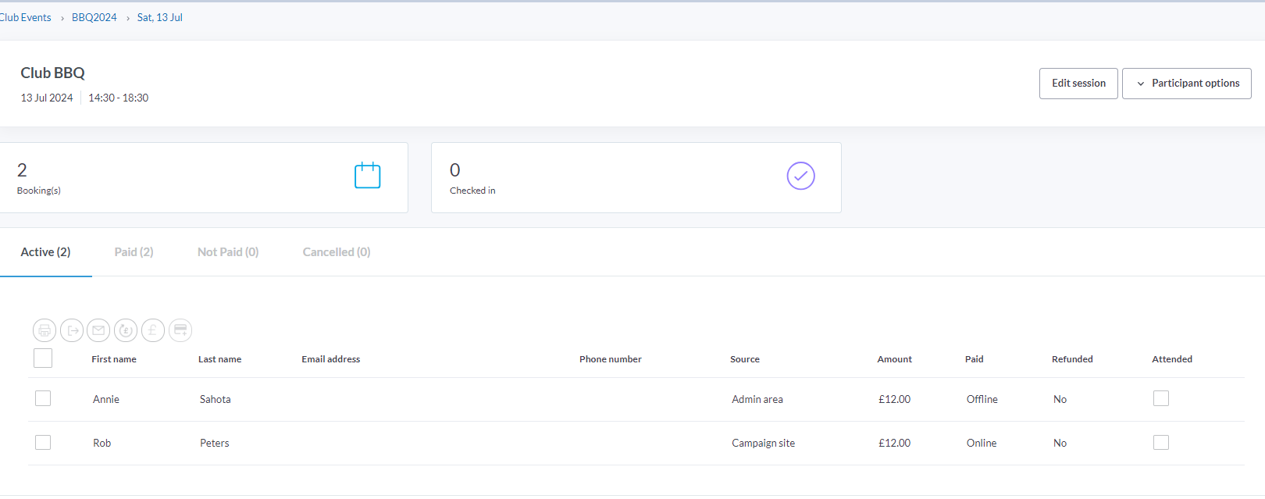Click the export arrow icon in toolbar
This screenshot has height=499, width=1265.
(x=72, y=330)
